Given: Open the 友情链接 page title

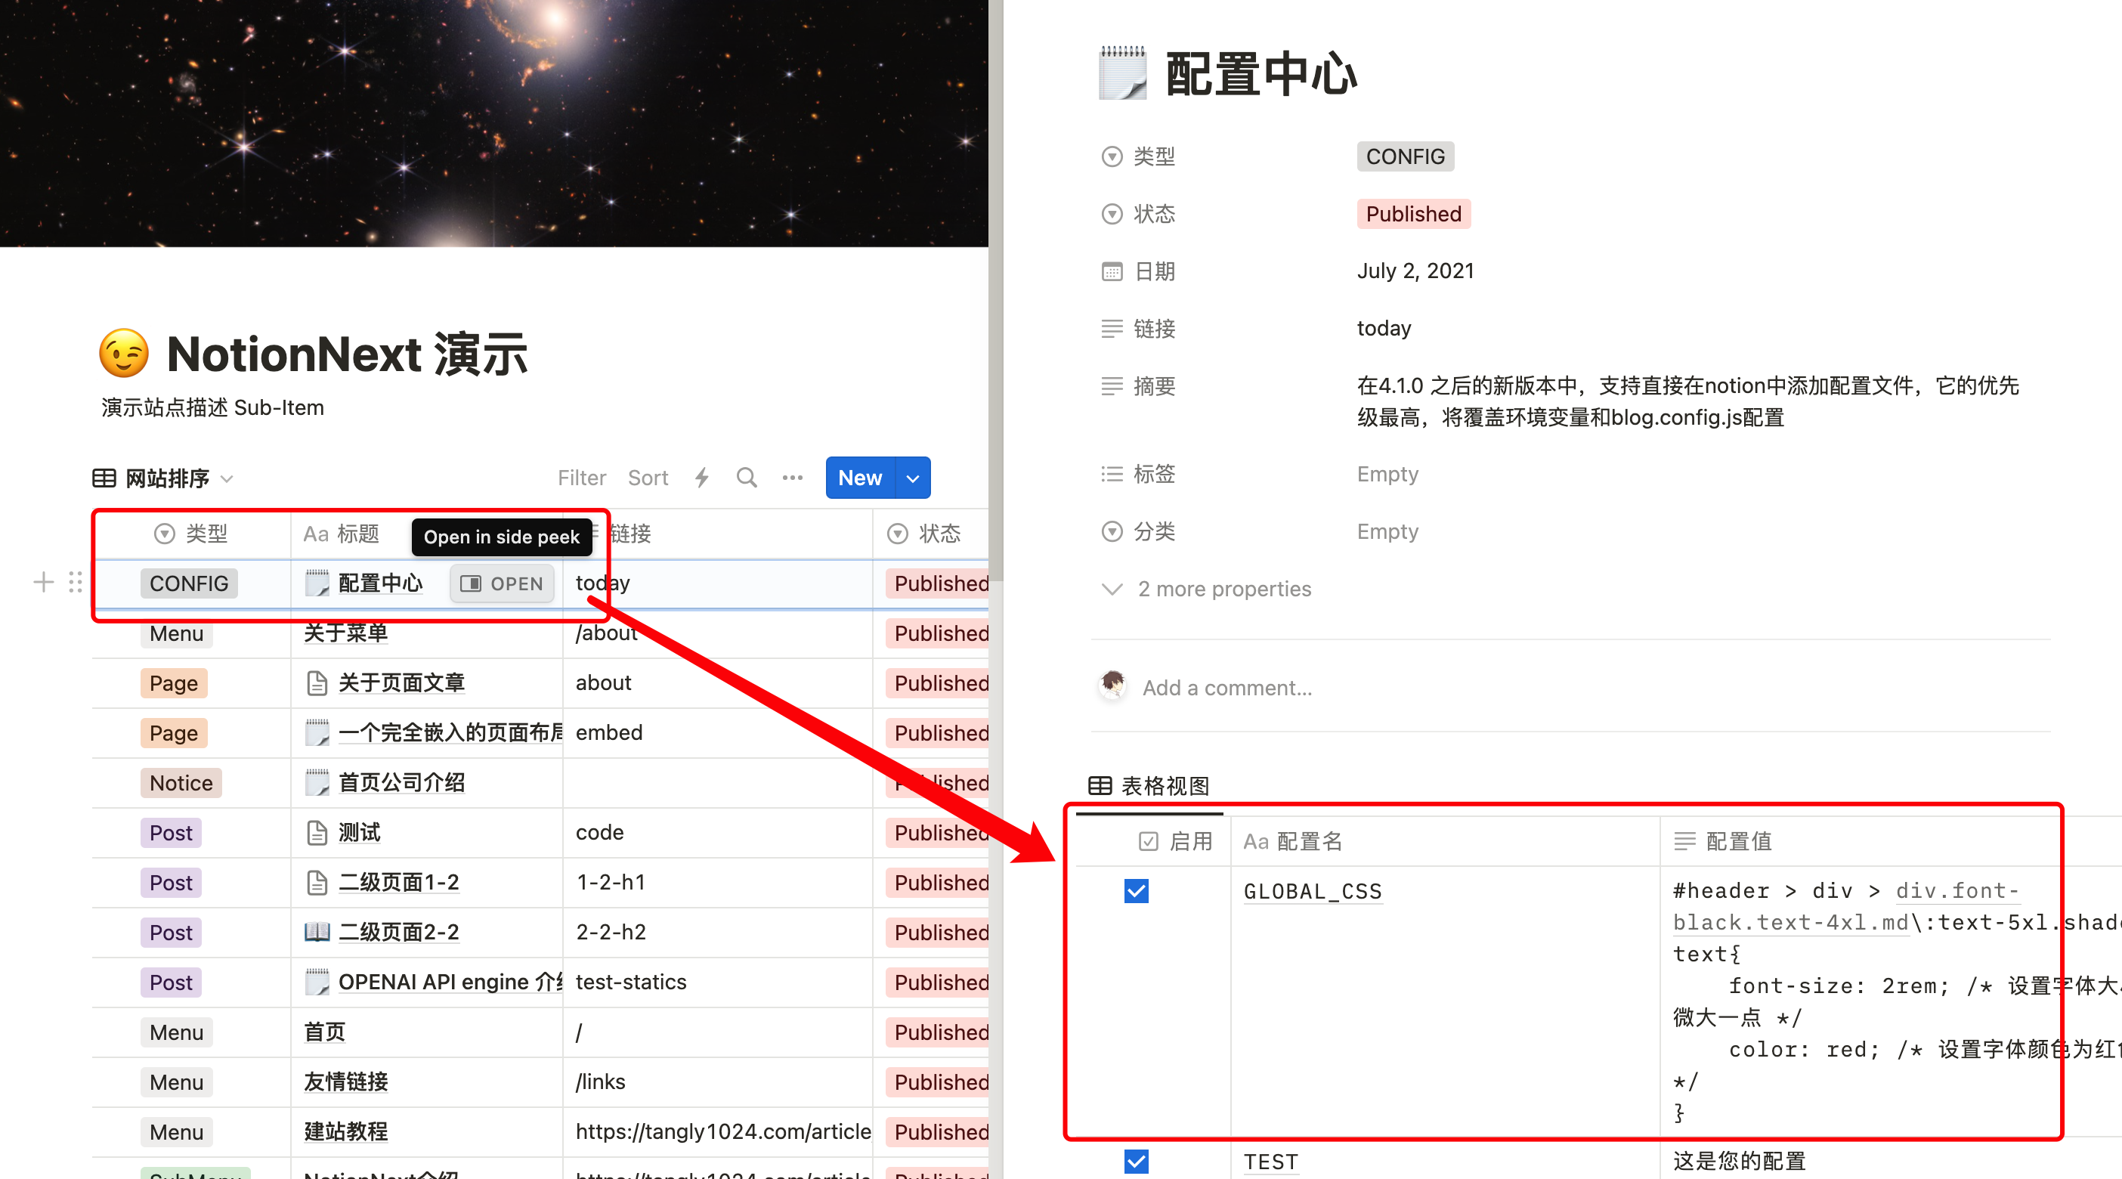Looking at the screenshot, I should [346, 1082].
